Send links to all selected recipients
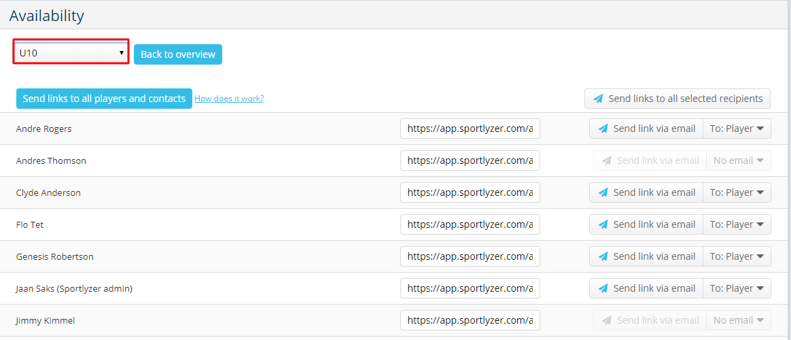Viewport: 791px width, 340px height. pos(678,99)
